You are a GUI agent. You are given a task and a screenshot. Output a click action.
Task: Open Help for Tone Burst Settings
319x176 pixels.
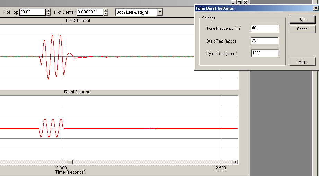point(302,62)
